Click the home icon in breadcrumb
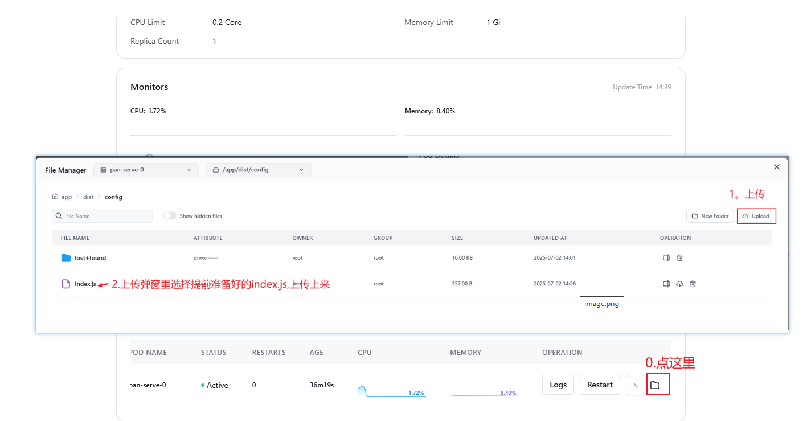 tap(55, 197)
